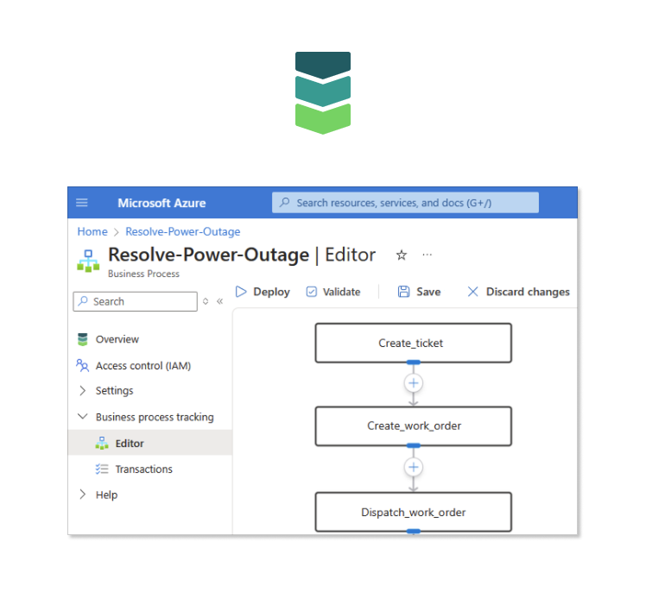Toggle expand/collapse all sidebar groups icon

pyautogui.click(x=206, y=301)
